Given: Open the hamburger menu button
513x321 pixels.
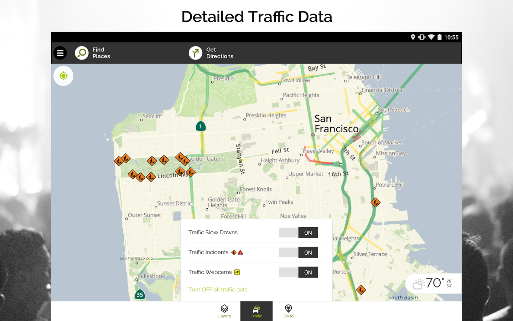Looking at the screenshot, I should [x=60, y=53].
